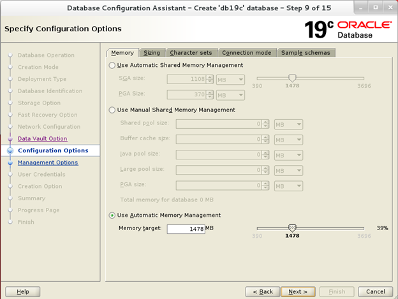Select Use Automatic Shared Memory Management radio

tap(113, 65)
